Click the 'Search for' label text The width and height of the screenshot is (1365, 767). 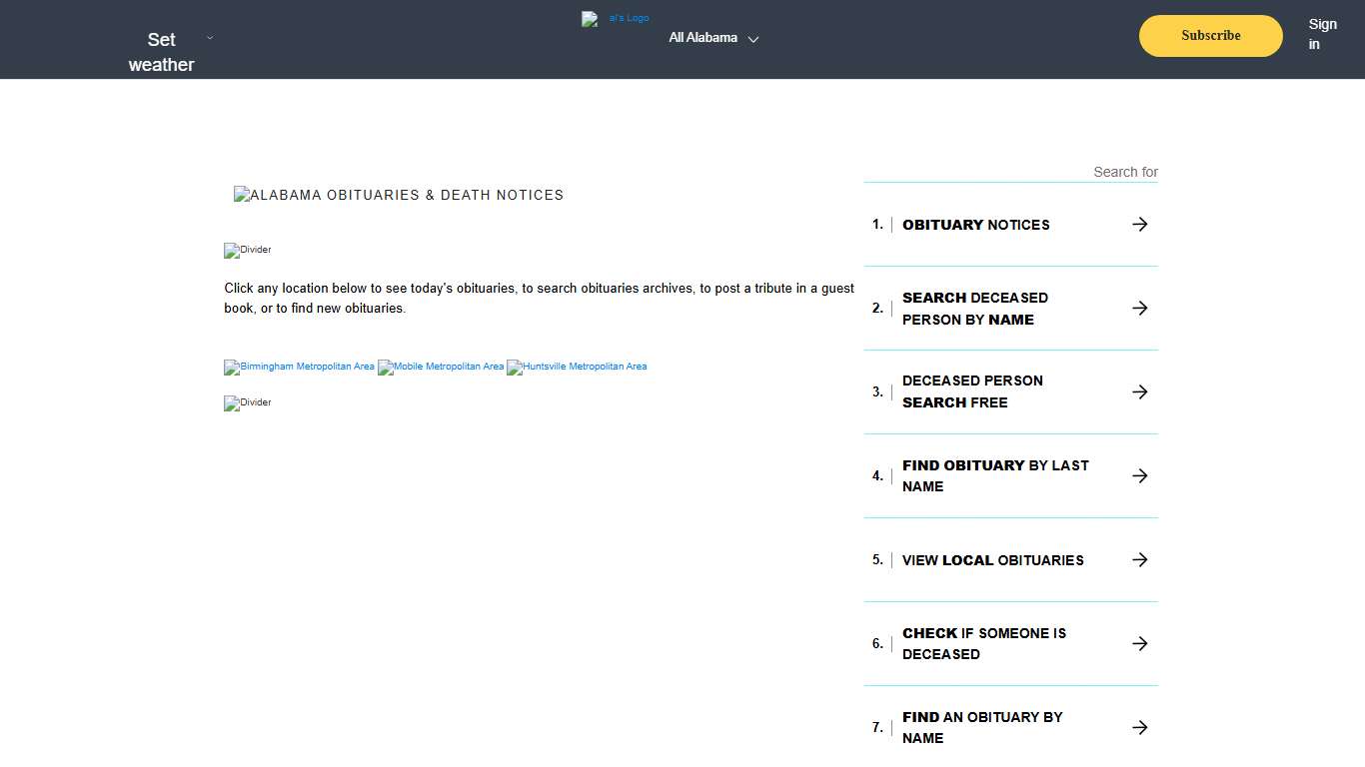[1125, 172]
